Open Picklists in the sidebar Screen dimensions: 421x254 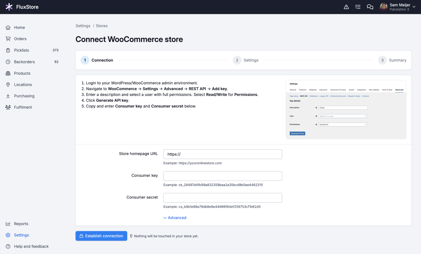pyautogui.click(x=22, y=50)
